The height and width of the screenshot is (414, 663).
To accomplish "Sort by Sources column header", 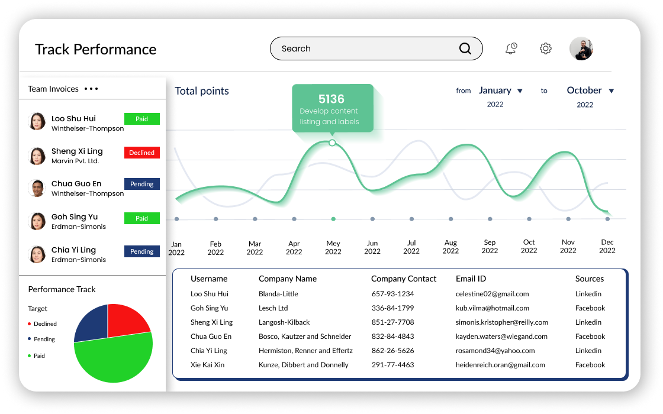I will (590, 279).
